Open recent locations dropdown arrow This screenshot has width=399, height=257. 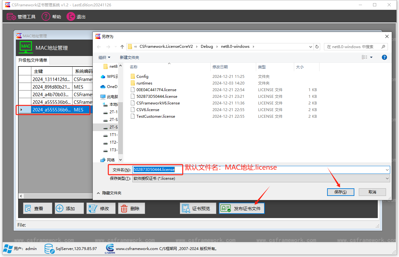coord(116,47)
